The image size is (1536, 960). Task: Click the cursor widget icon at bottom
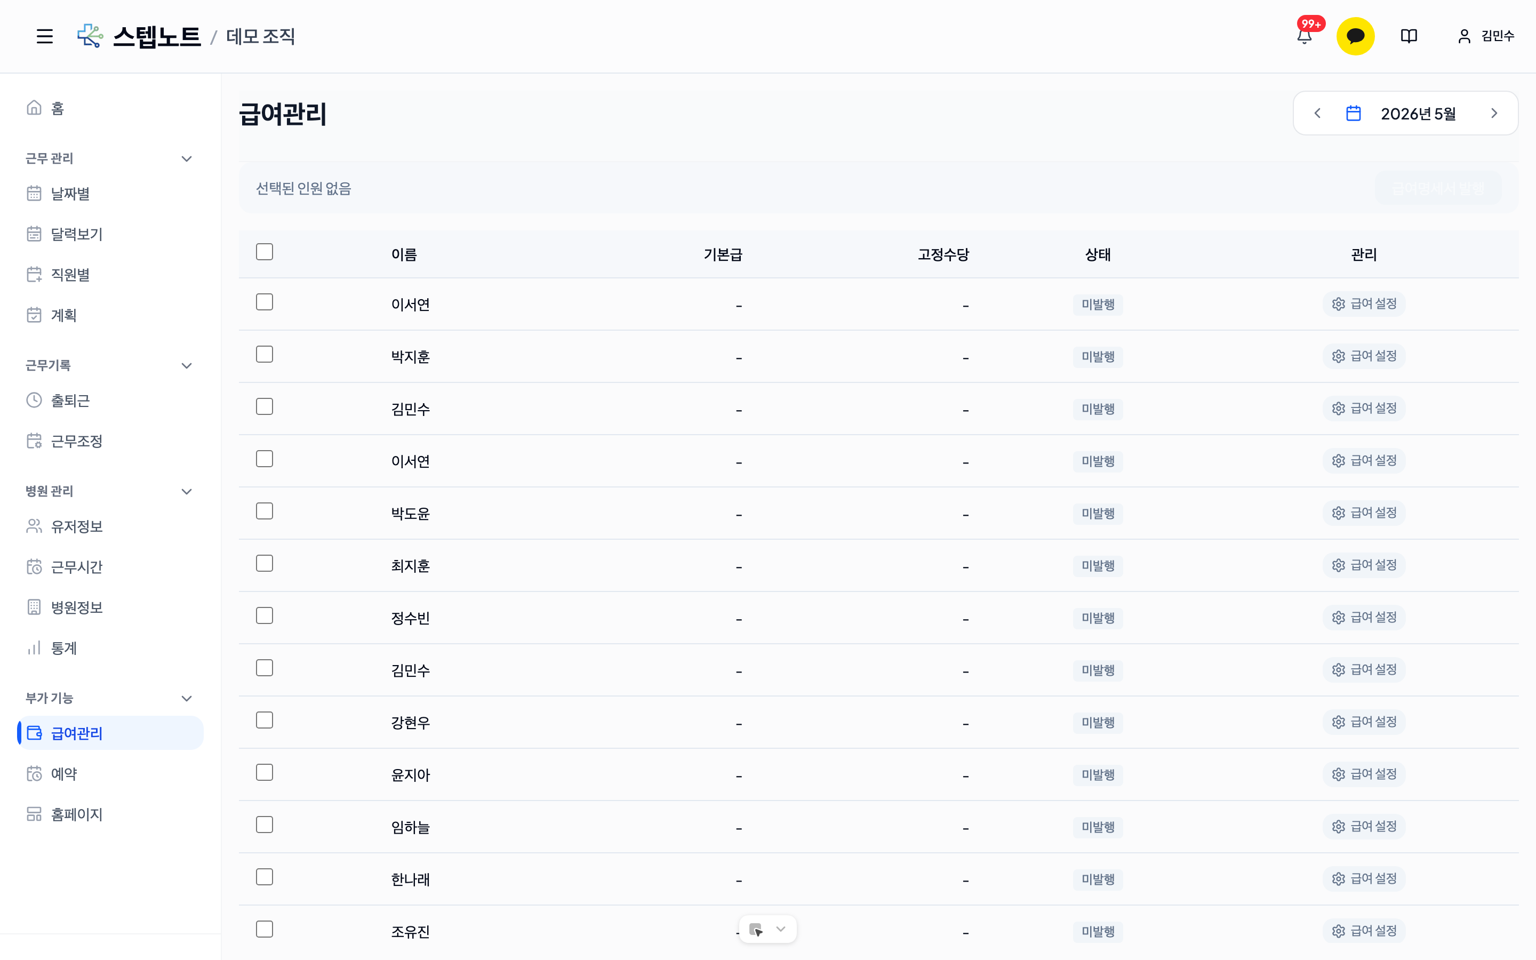[x=756, y=930]
